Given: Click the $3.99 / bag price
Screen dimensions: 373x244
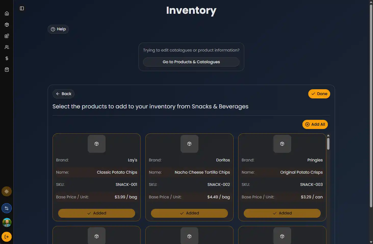Looking at the screenshot, I should point(126,197).
